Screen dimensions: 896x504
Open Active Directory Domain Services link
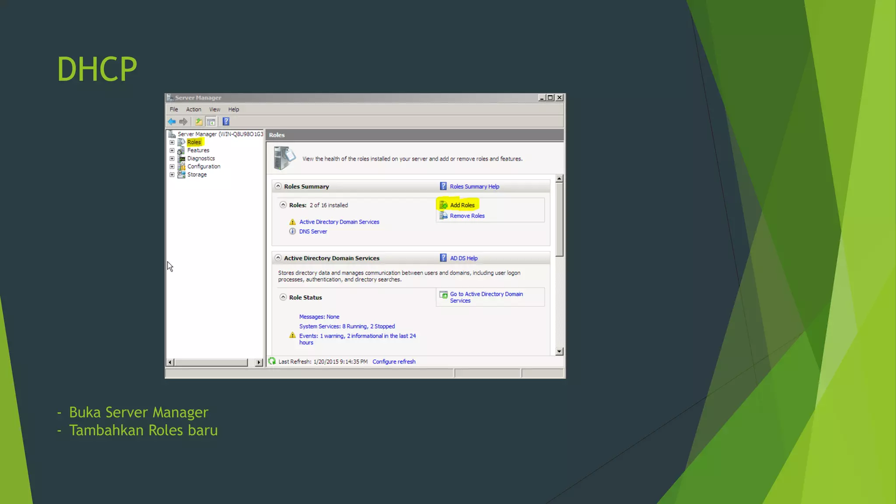click(x=339, y=222)
